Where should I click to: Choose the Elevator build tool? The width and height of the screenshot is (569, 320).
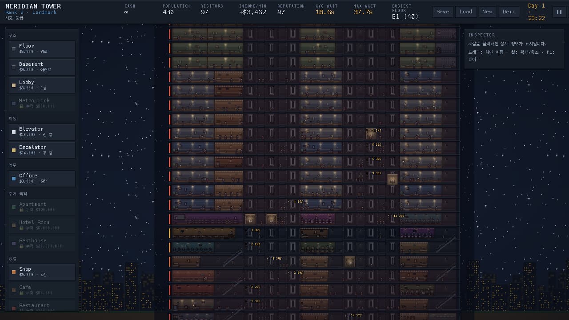coord(42,132)
